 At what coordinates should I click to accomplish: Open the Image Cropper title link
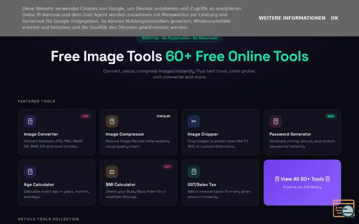tap(203, 134)
